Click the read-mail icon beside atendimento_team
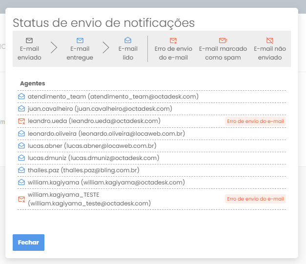This screenshot has width=306, height=264. click(21, 97)
